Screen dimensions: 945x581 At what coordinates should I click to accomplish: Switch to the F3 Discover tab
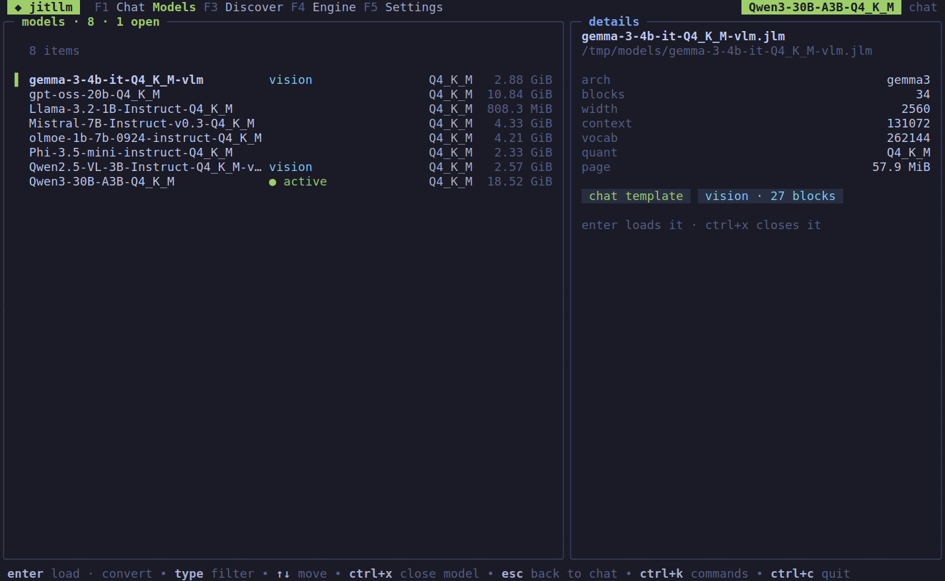point(243,7)
